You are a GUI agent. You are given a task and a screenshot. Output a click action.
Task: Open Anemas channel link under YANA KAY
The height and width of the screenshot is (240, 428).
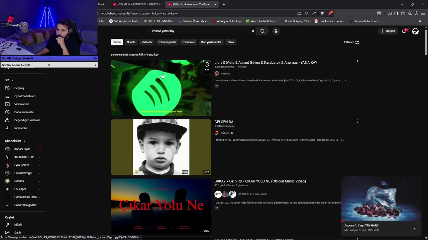[225, 74]
